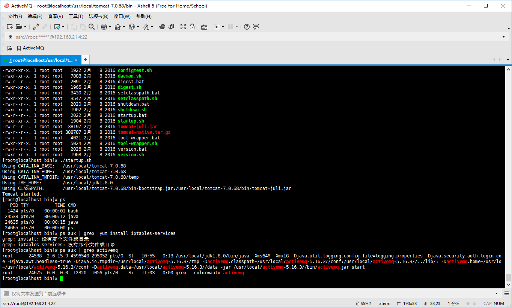Click the Help question mark icon
This screenshot has width=512, height=308.
click(247, 27)
